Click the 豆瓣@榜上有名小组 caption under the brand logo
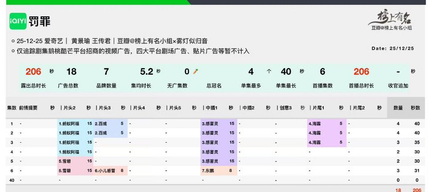Image resolution: width=428 pixels, height=192 pixels. click(x=391, y=28)
